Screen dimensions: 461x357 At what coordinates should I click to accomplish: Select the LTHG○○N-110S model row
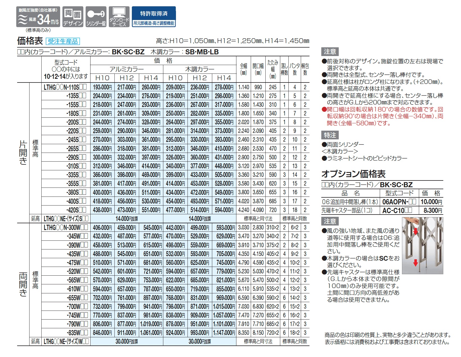(x=65, y=87)
